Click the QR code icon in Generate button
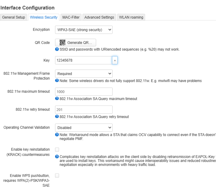 [x=62, y=43]
